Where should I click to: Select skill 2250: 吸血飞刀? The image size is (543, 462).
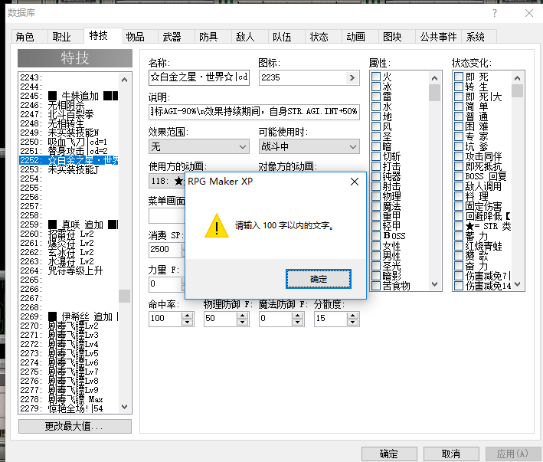69,142
